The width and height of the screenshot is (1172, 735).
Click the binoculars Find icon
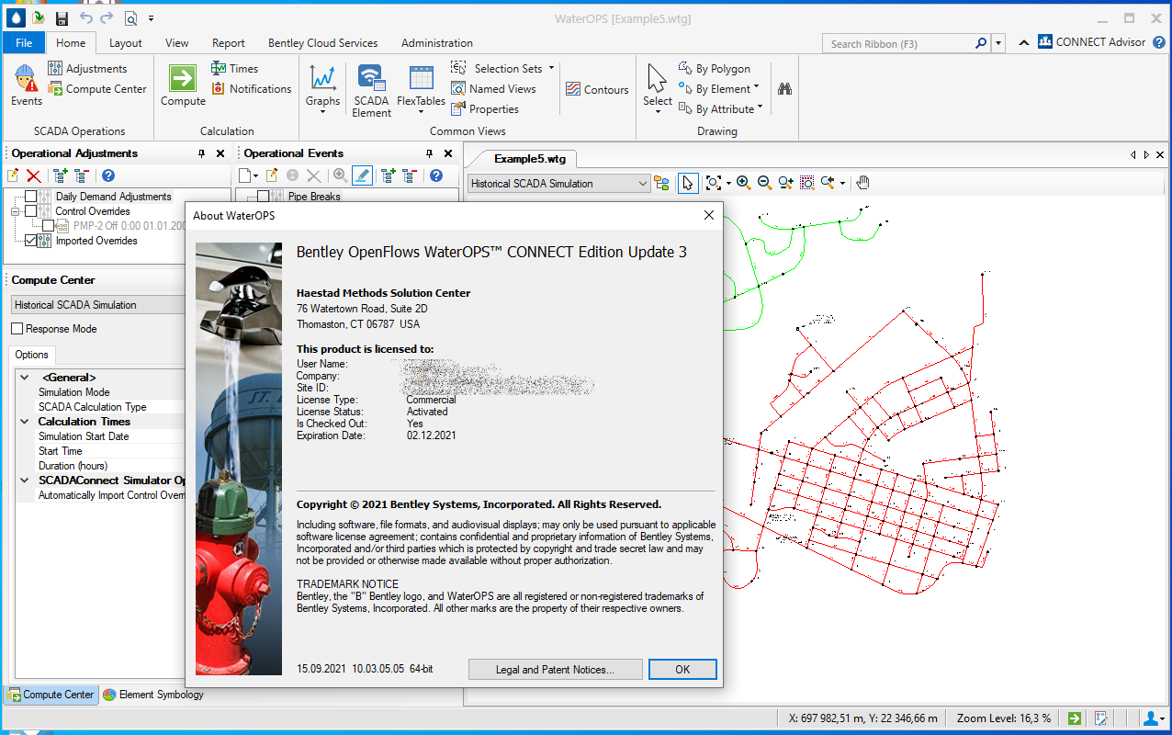[x=784, y=89]
